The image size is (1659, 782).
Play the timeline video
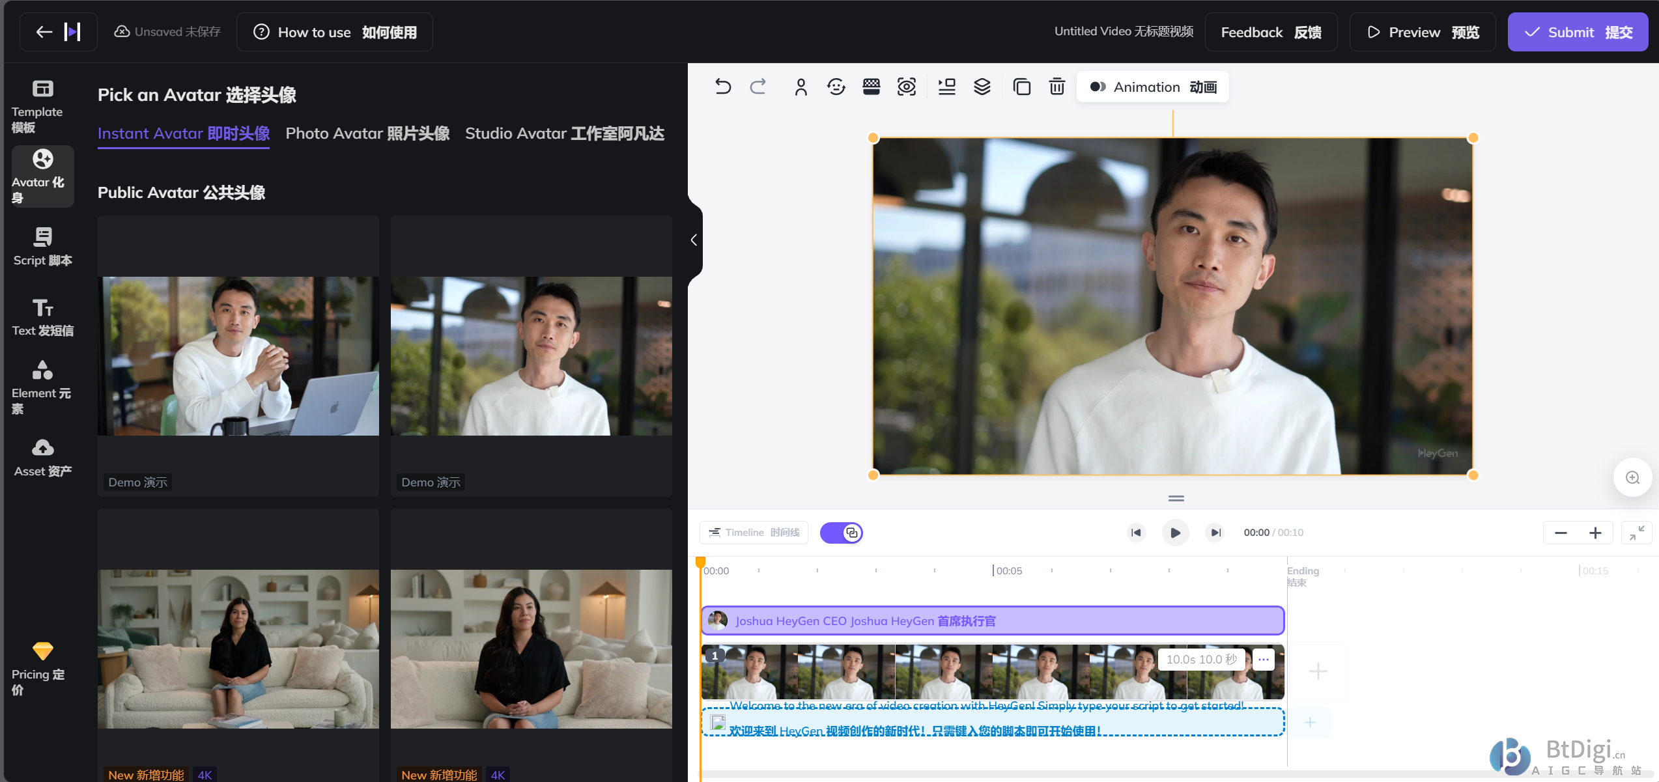(x=1176, y=533)
